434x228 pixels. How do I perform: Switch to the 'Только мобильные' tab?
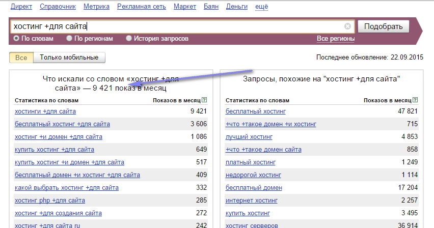tap(69, 58)
